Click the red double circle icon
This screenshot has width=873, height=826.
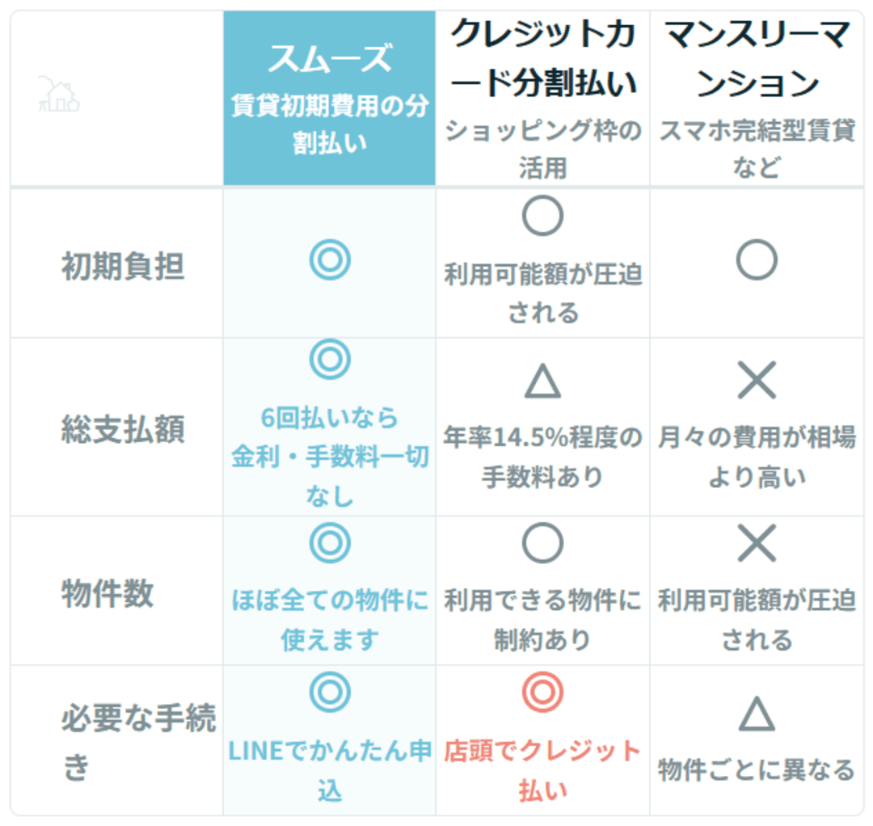pyautogui.click(x=542, y=693)
